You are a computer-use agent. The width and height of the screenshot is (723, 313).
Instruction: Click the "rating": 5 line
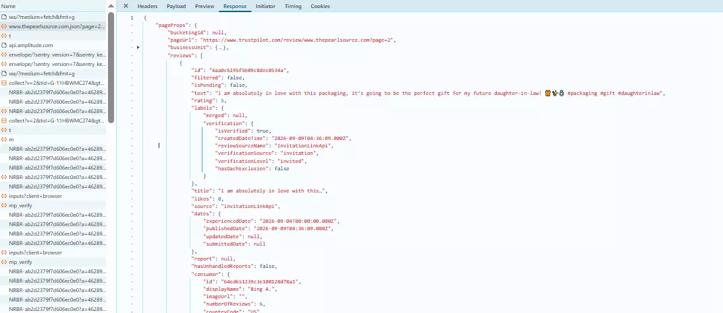coord(209,100)
